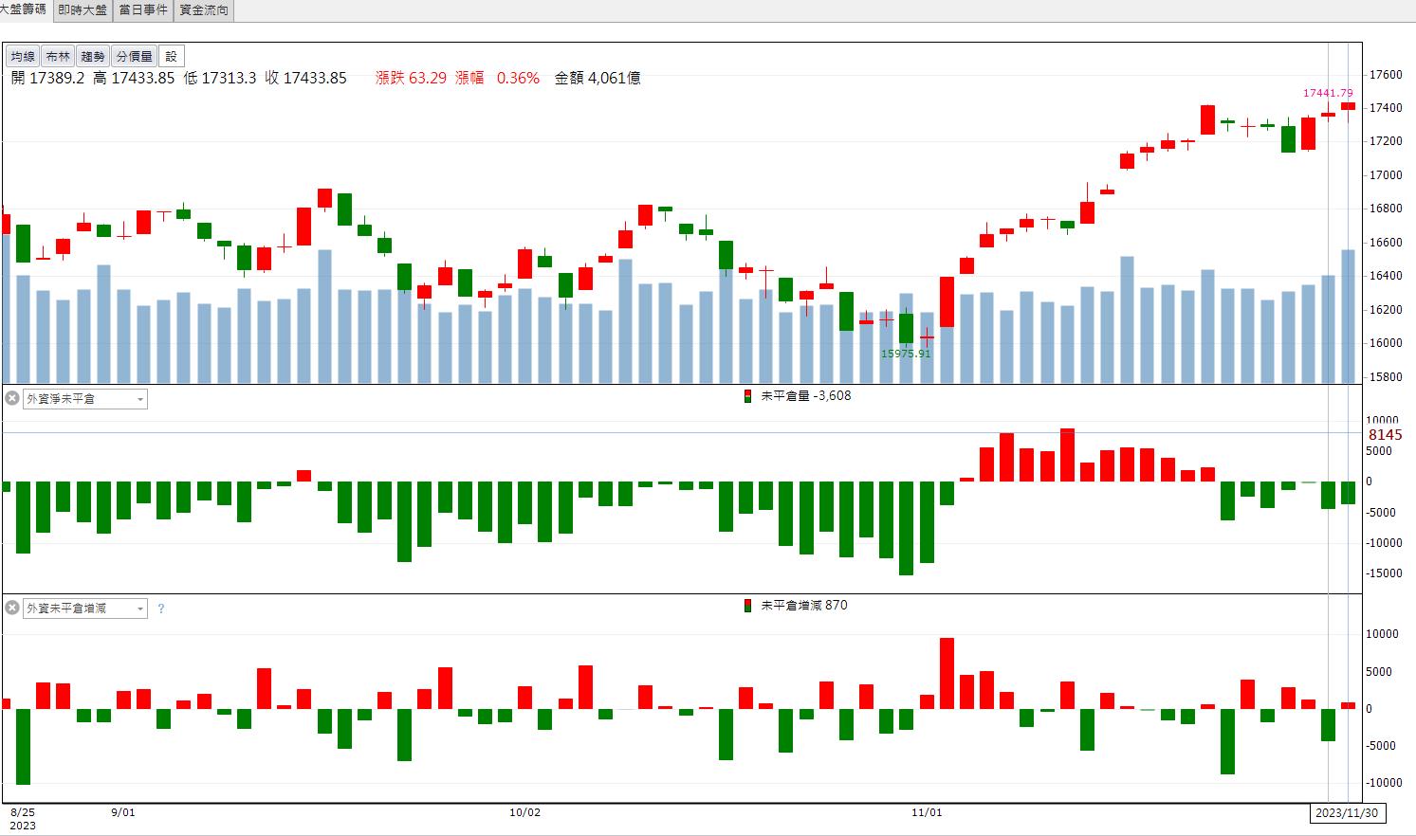Open chart settings with 設 button

(x=171, y=57)
